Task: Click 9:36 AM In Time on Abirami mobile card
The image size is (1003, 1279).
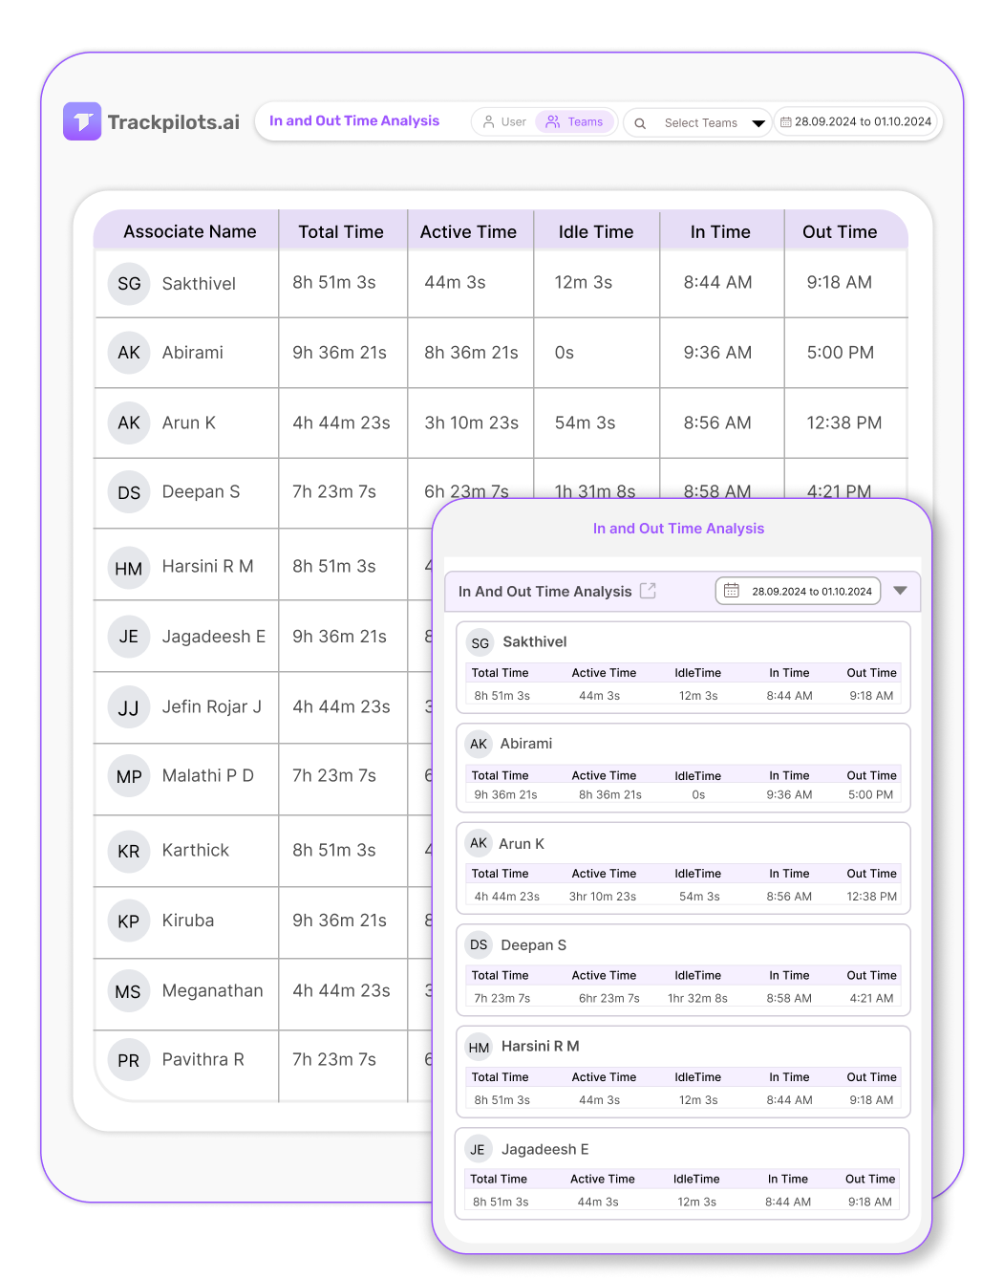Action: [789, 794]
